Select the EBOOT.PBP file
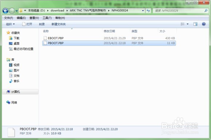The height and width of the screenshot is (140, 211). coord(109,38)
